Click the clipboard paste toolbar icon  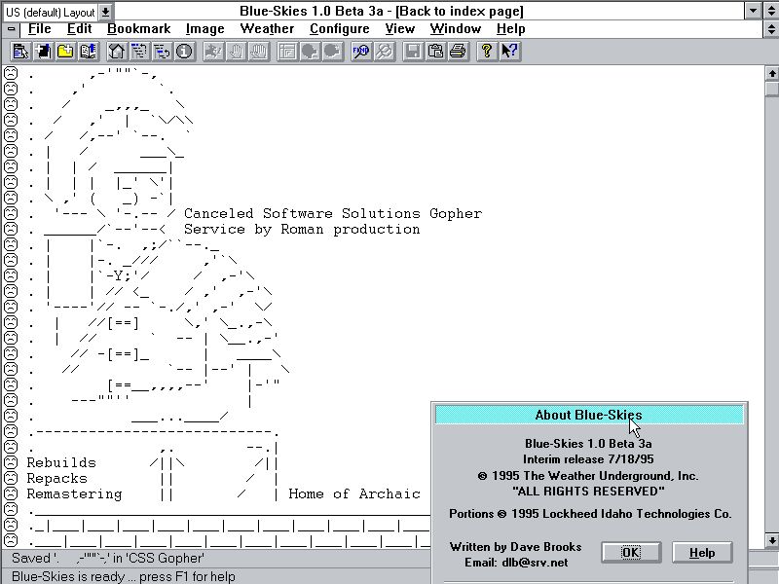click(435, 51)
